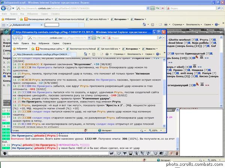
Task: Toggle compatibility view in logs popup
Action: (94, 38)
